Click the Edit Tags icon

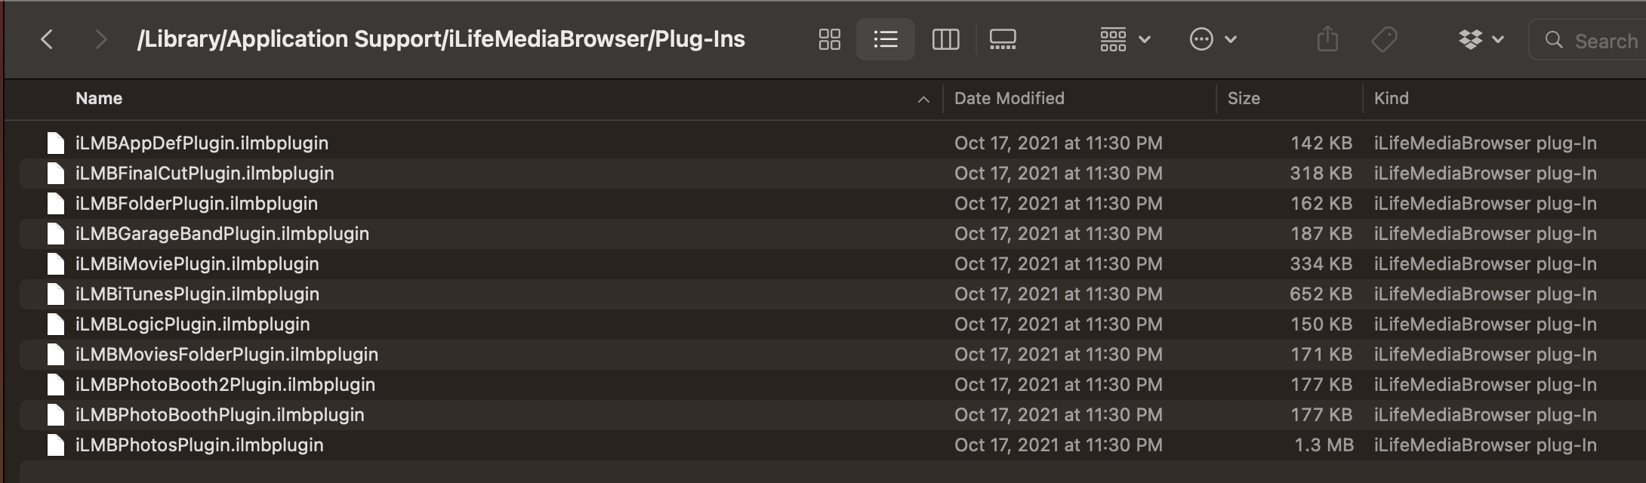pyautogui.click(x=1384, y=39)
